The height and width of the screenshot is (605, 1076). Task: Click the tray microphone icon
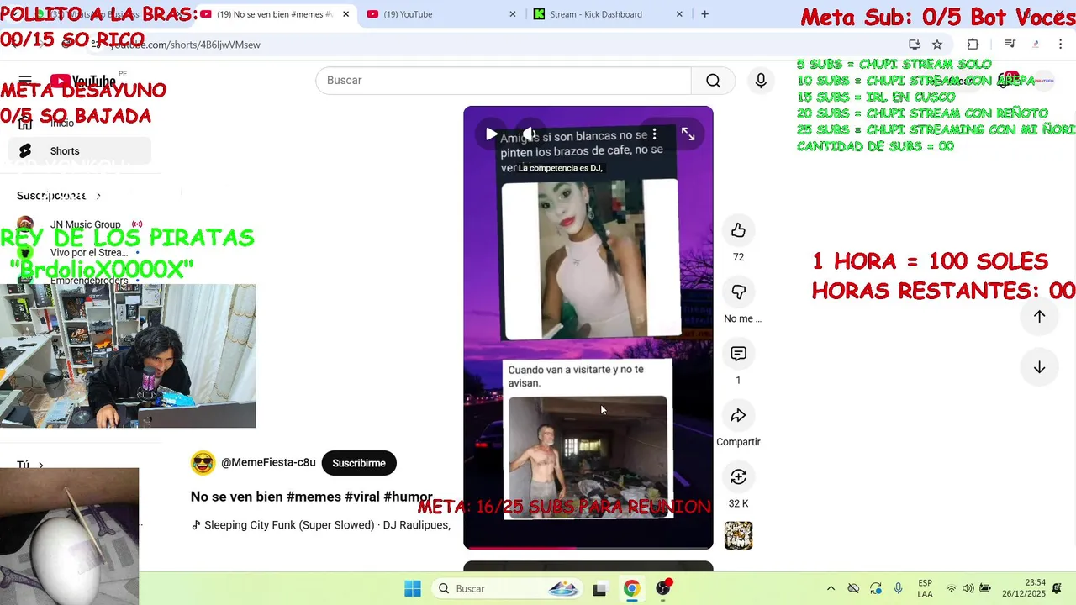point(899,589)
